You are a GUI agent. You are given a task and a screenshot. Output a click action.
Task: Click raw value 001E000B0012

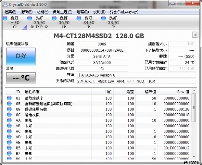[x=176, y=148]
